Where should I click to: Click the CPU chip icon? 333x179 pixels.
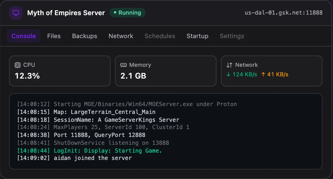coord(18,65)
